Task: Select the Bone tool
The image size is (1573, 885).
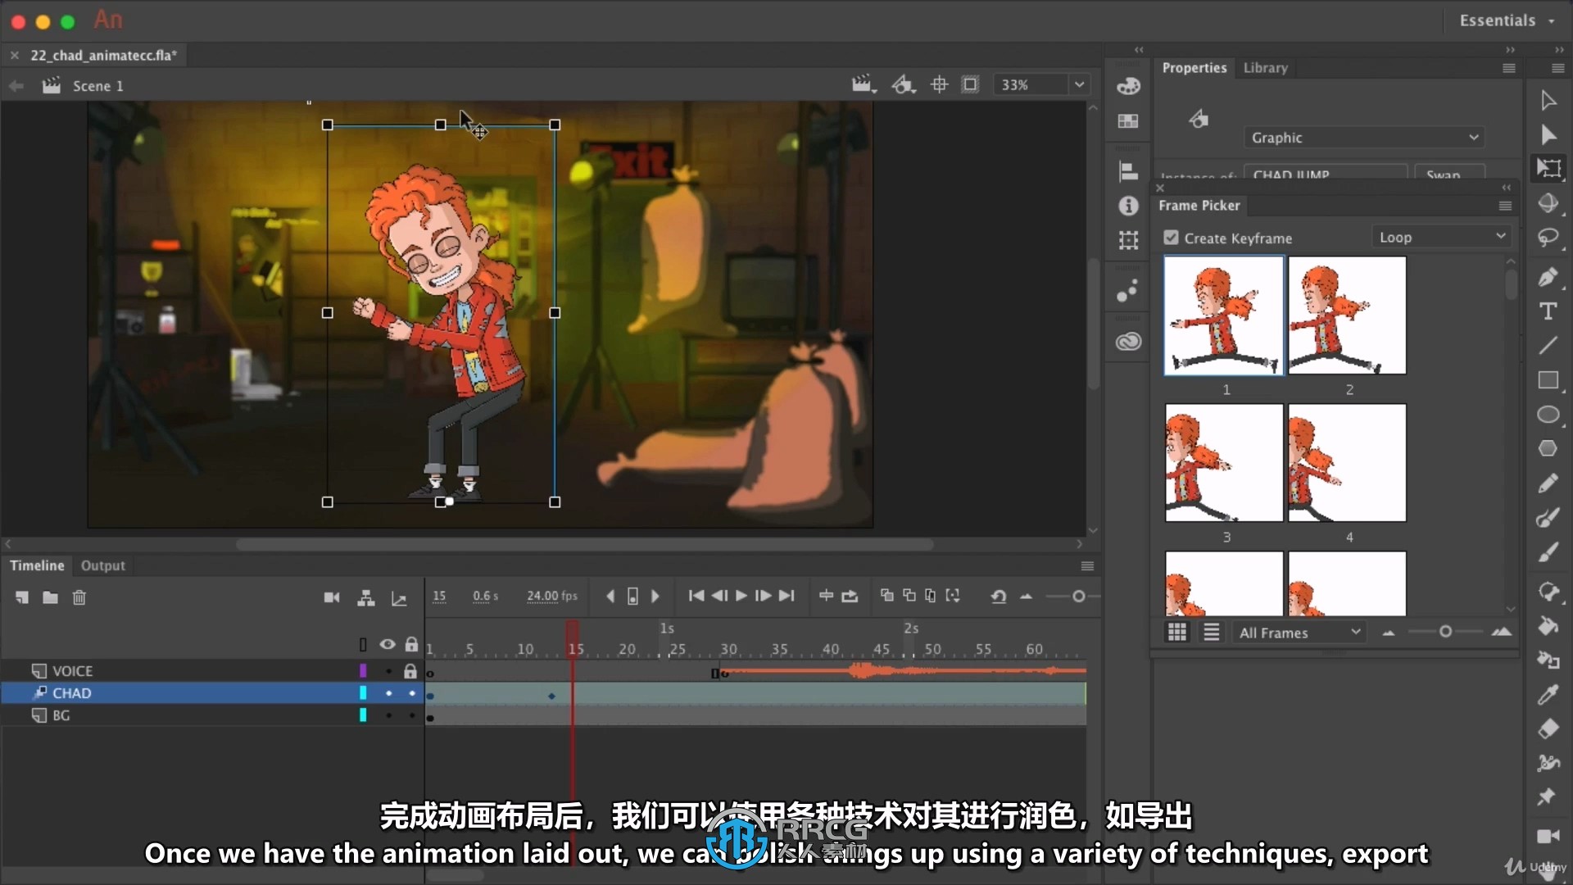Action: [1548, 592]
